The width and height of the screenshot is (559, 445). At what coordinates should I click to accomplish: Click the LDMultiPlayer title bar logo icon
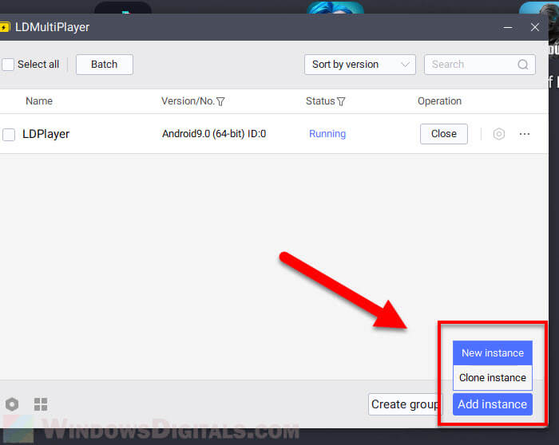[x=5, y=27]
